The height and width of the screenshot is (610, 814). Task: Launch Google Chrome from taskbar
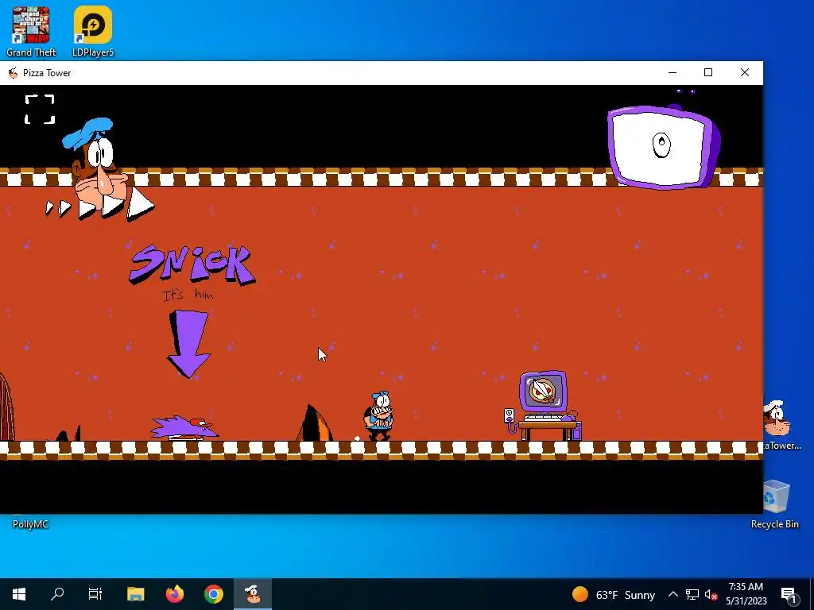click(213, 594)
